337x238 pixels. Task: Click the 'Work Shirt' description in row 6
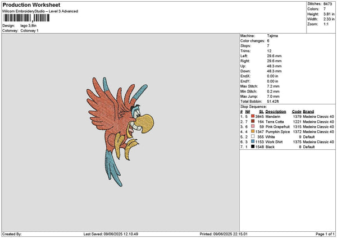(x=274, y=142)
